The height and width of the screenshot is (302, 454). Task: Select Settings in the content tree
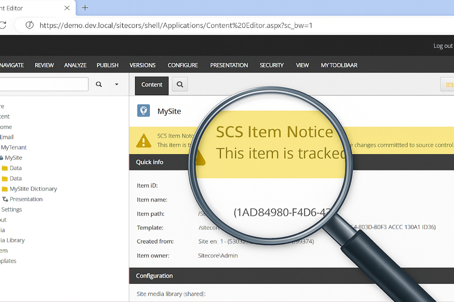[12, 209]
